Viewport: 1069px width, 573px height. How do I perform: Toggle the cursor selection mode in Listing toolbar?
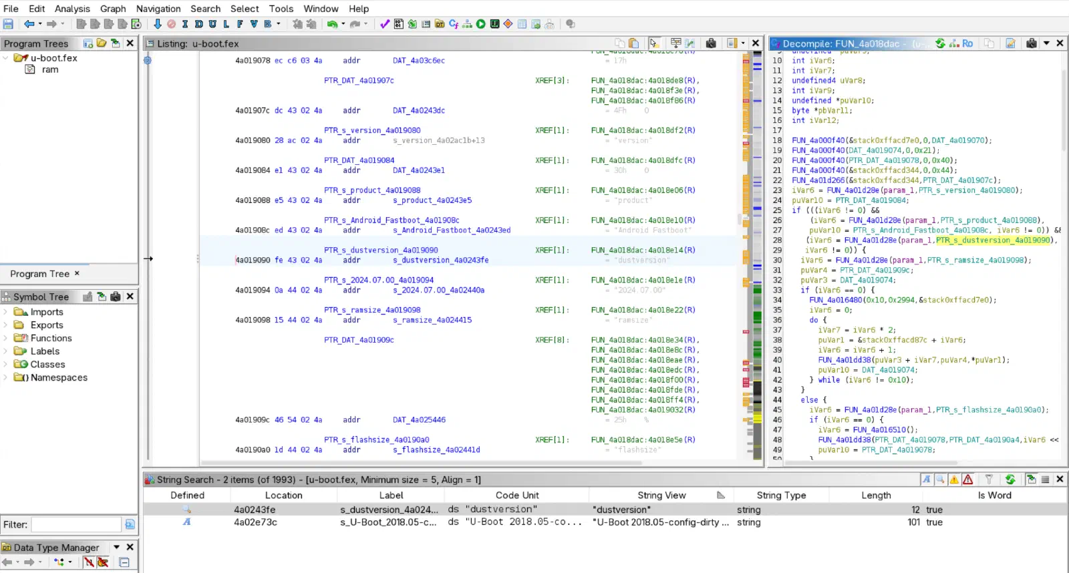(654, 43)
